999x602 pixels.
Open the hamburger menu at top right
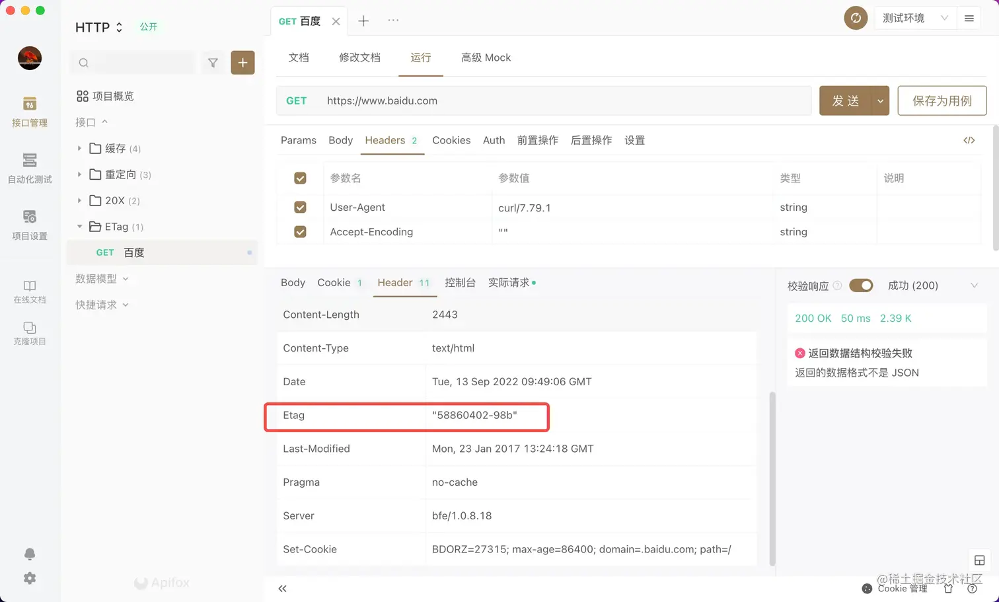969,19
